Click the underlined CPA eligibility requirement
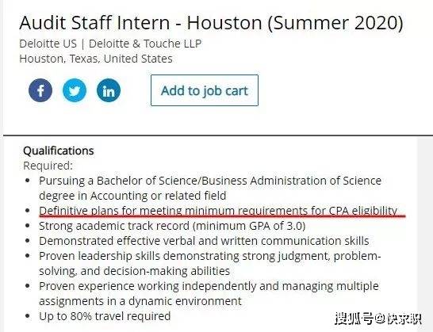The image size is (433, 332). [218, 211]
